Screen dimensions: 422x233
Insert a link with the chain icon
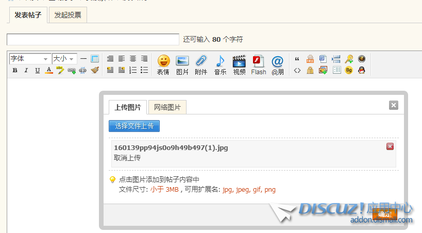coord(72,71)
